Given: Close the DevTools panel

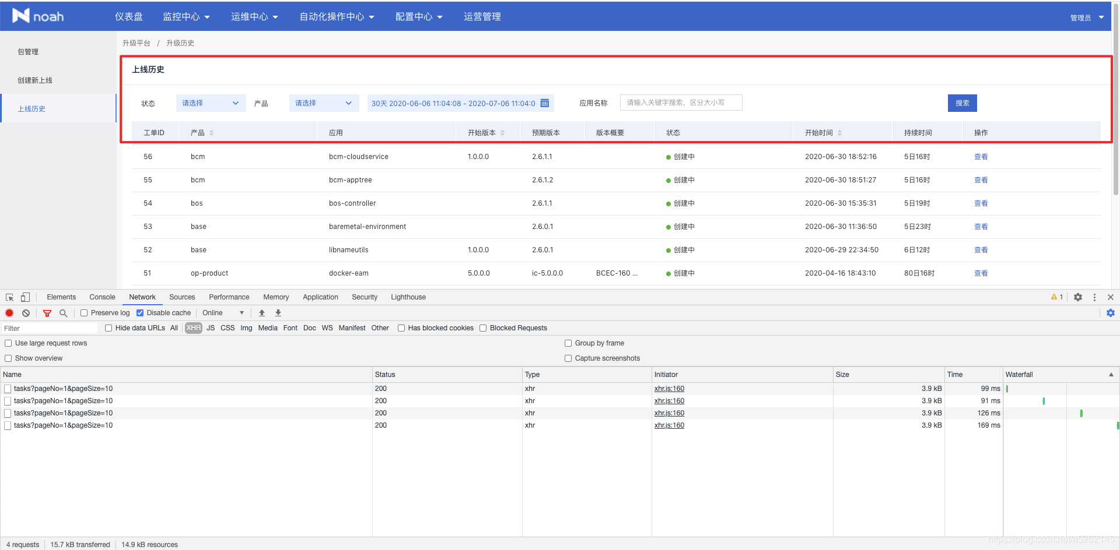Looking at the screenshot, I should [x=1111, y=297].
